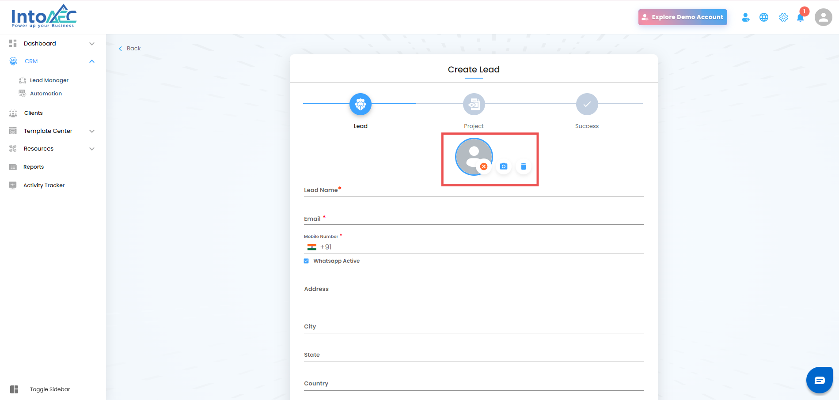Click the Activity Tracker icon
Image resolution: width=839 pixels, height=400 pixels.
click(13, 185)
